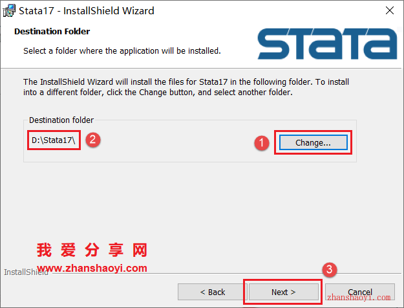Open the www.zhanshaoyi.com watermark link
The image size is (404, 308).
tap(92, 269)
